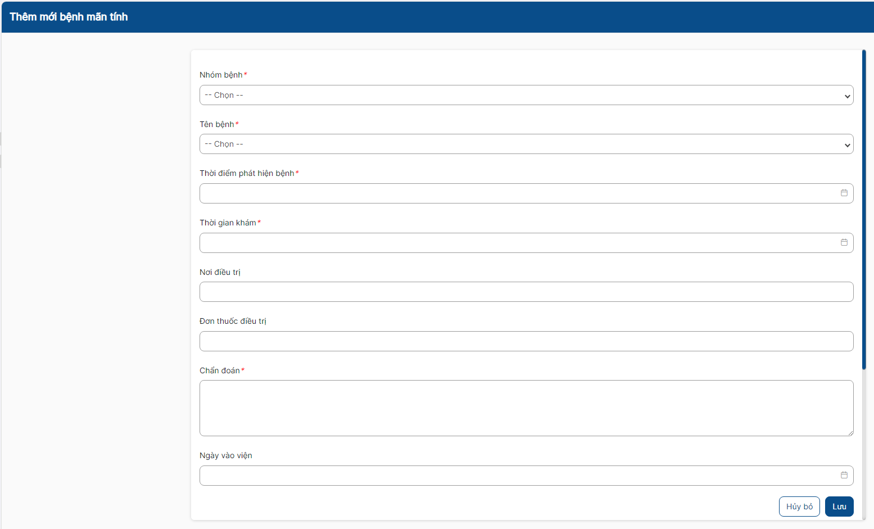This screenshot has width=874, height=529.
Task: Click the 'Nhóm bệnh' label
Action: tap(221, 75)
